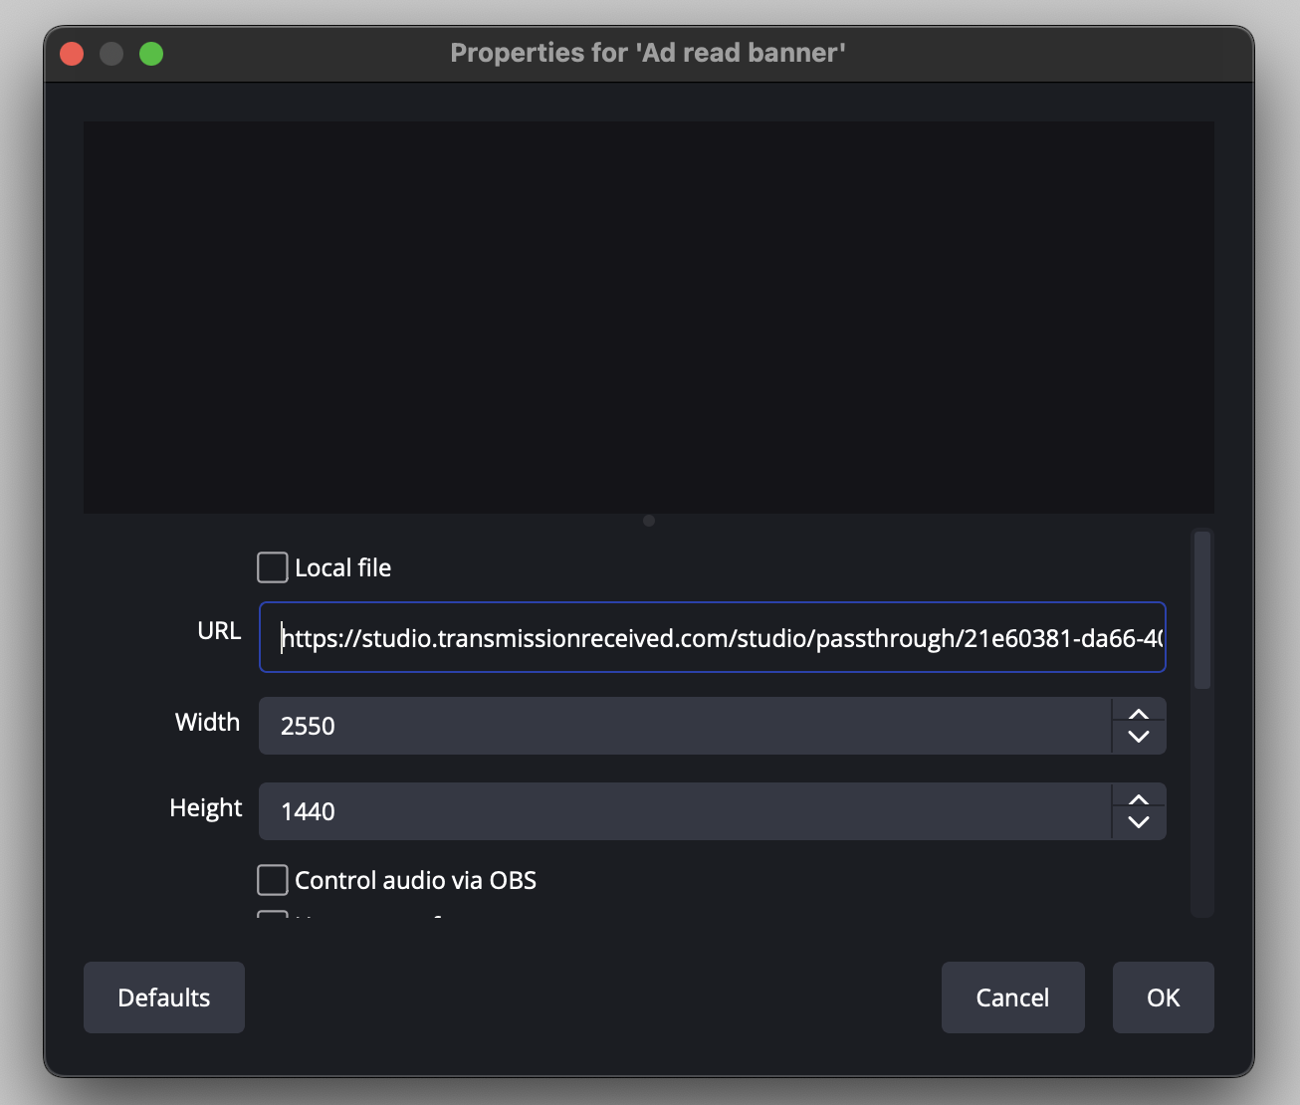This screenshot has height=1105, width=1300.
Task: Close the window with the red button
Action: click(72, 53)
